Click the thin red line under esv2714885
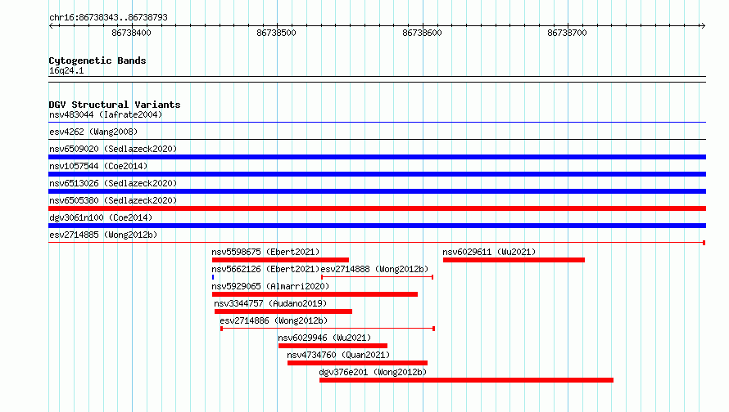 [x=377, y=243]
